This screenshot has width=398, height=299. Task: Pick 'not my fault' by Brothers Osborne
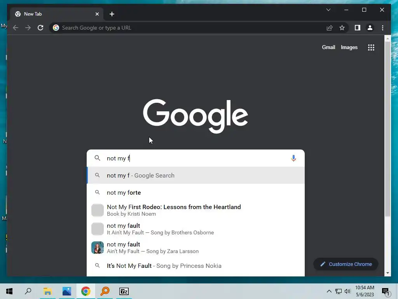[x=196, y=229]
